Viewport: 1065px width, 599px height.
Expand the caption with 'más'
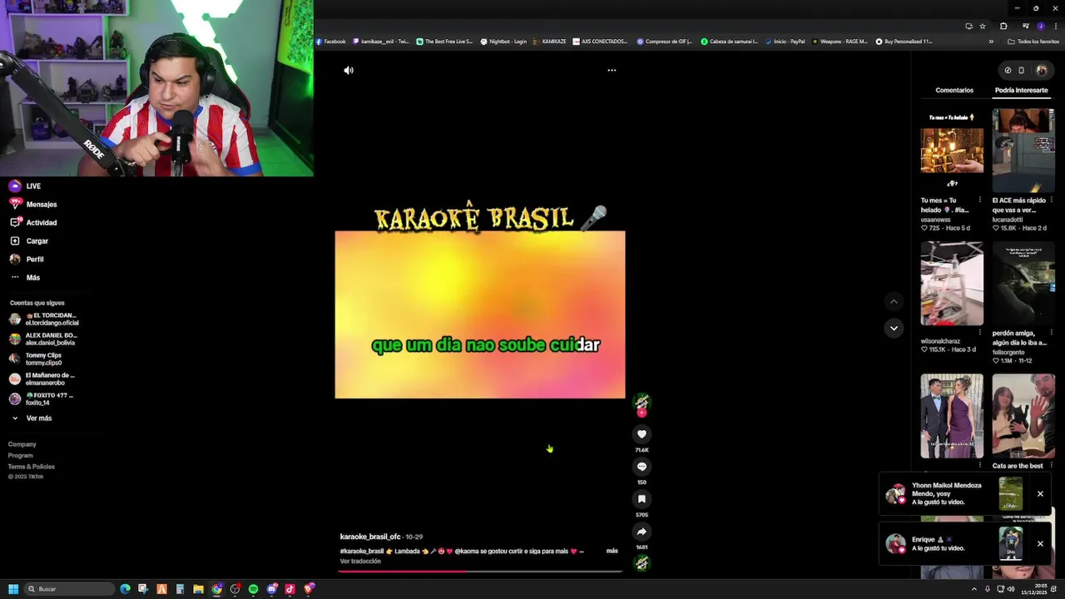(612, 551)
